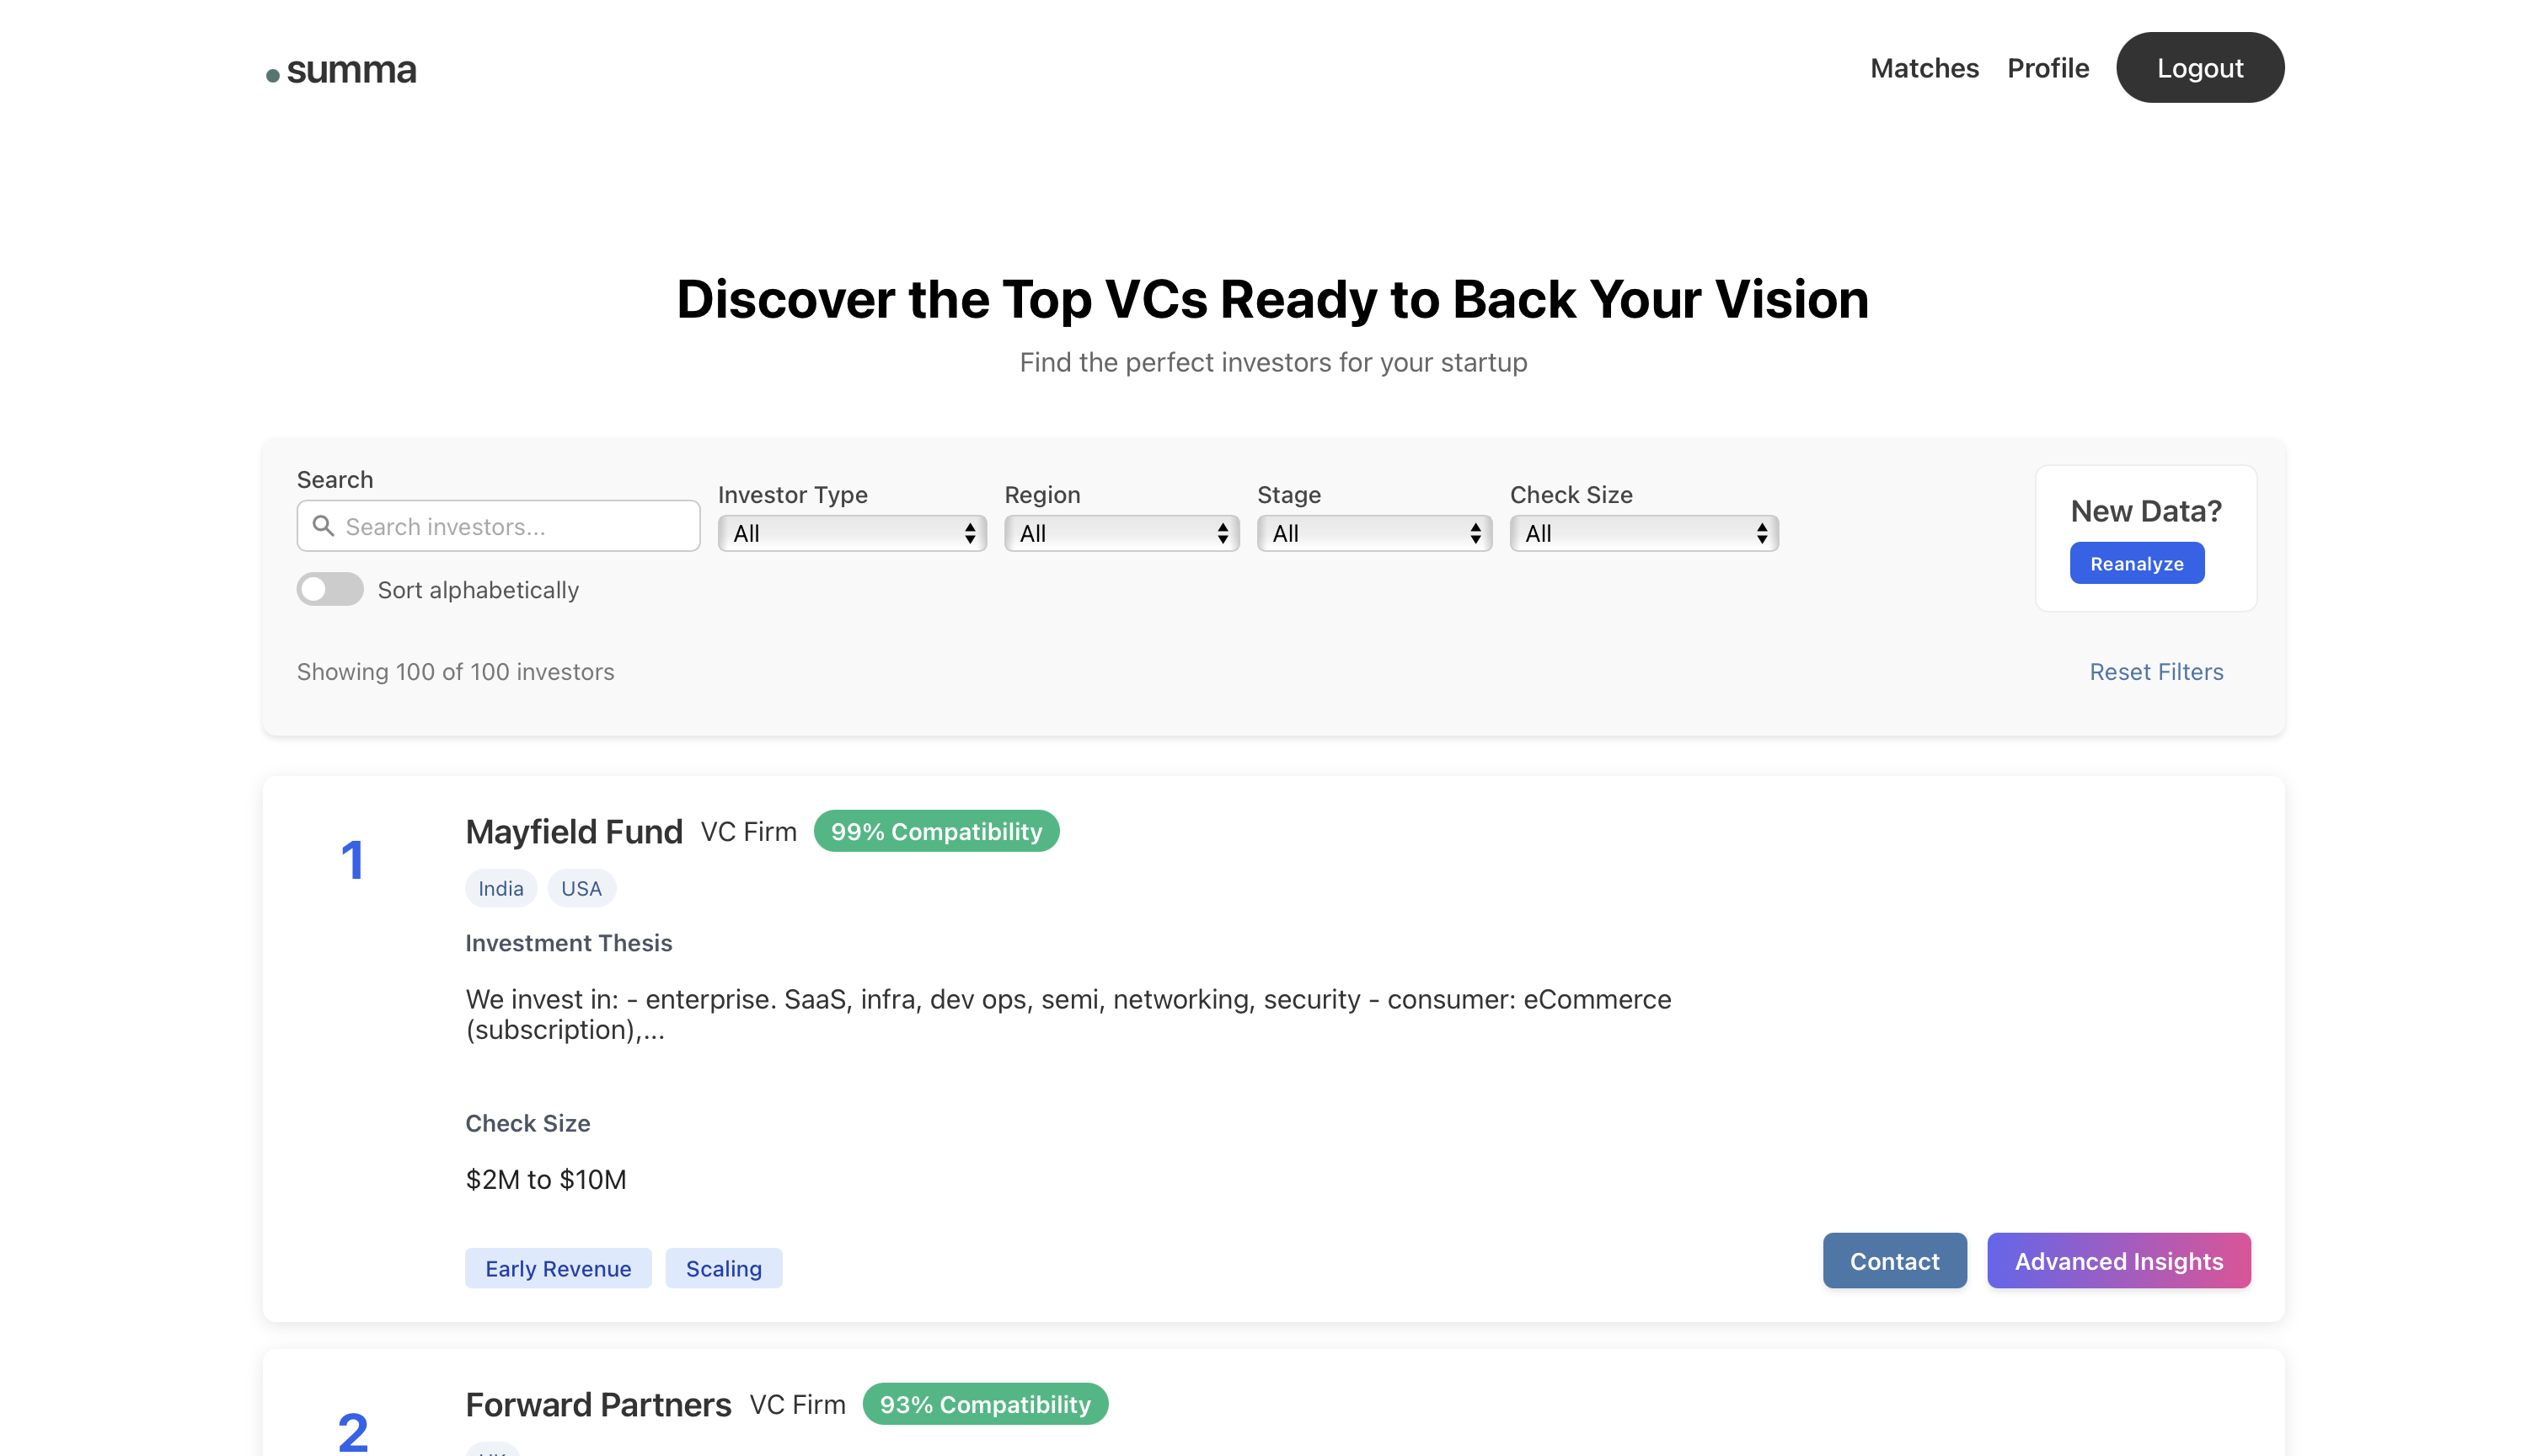Click the search magnifier icon
Viewport: 2548px width, 1456px height.
tap(323, 526)
